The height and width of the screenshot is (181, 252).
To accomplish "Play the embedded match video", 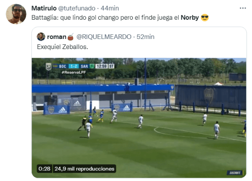I will coord(139,118).
